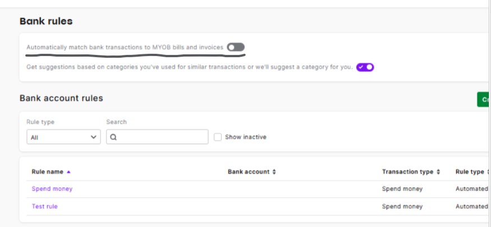Viewport: 491px width, 227px height.
Task: Open the Rule type dropdown
Action: click(x=63, y=137)
